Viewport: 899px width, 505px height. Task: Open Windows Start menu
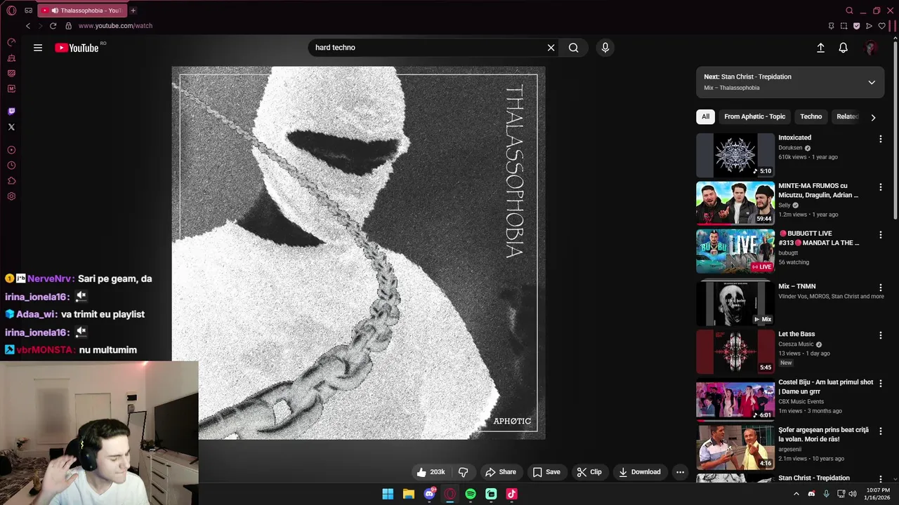(388, 494)
